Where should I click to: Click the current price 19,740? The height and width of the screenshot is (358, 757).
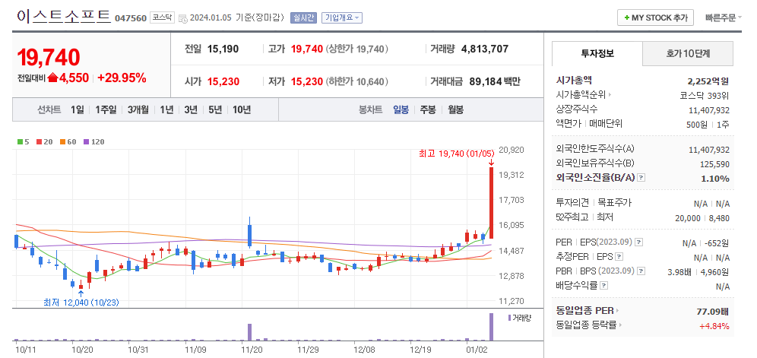click(x=49, y=57)
